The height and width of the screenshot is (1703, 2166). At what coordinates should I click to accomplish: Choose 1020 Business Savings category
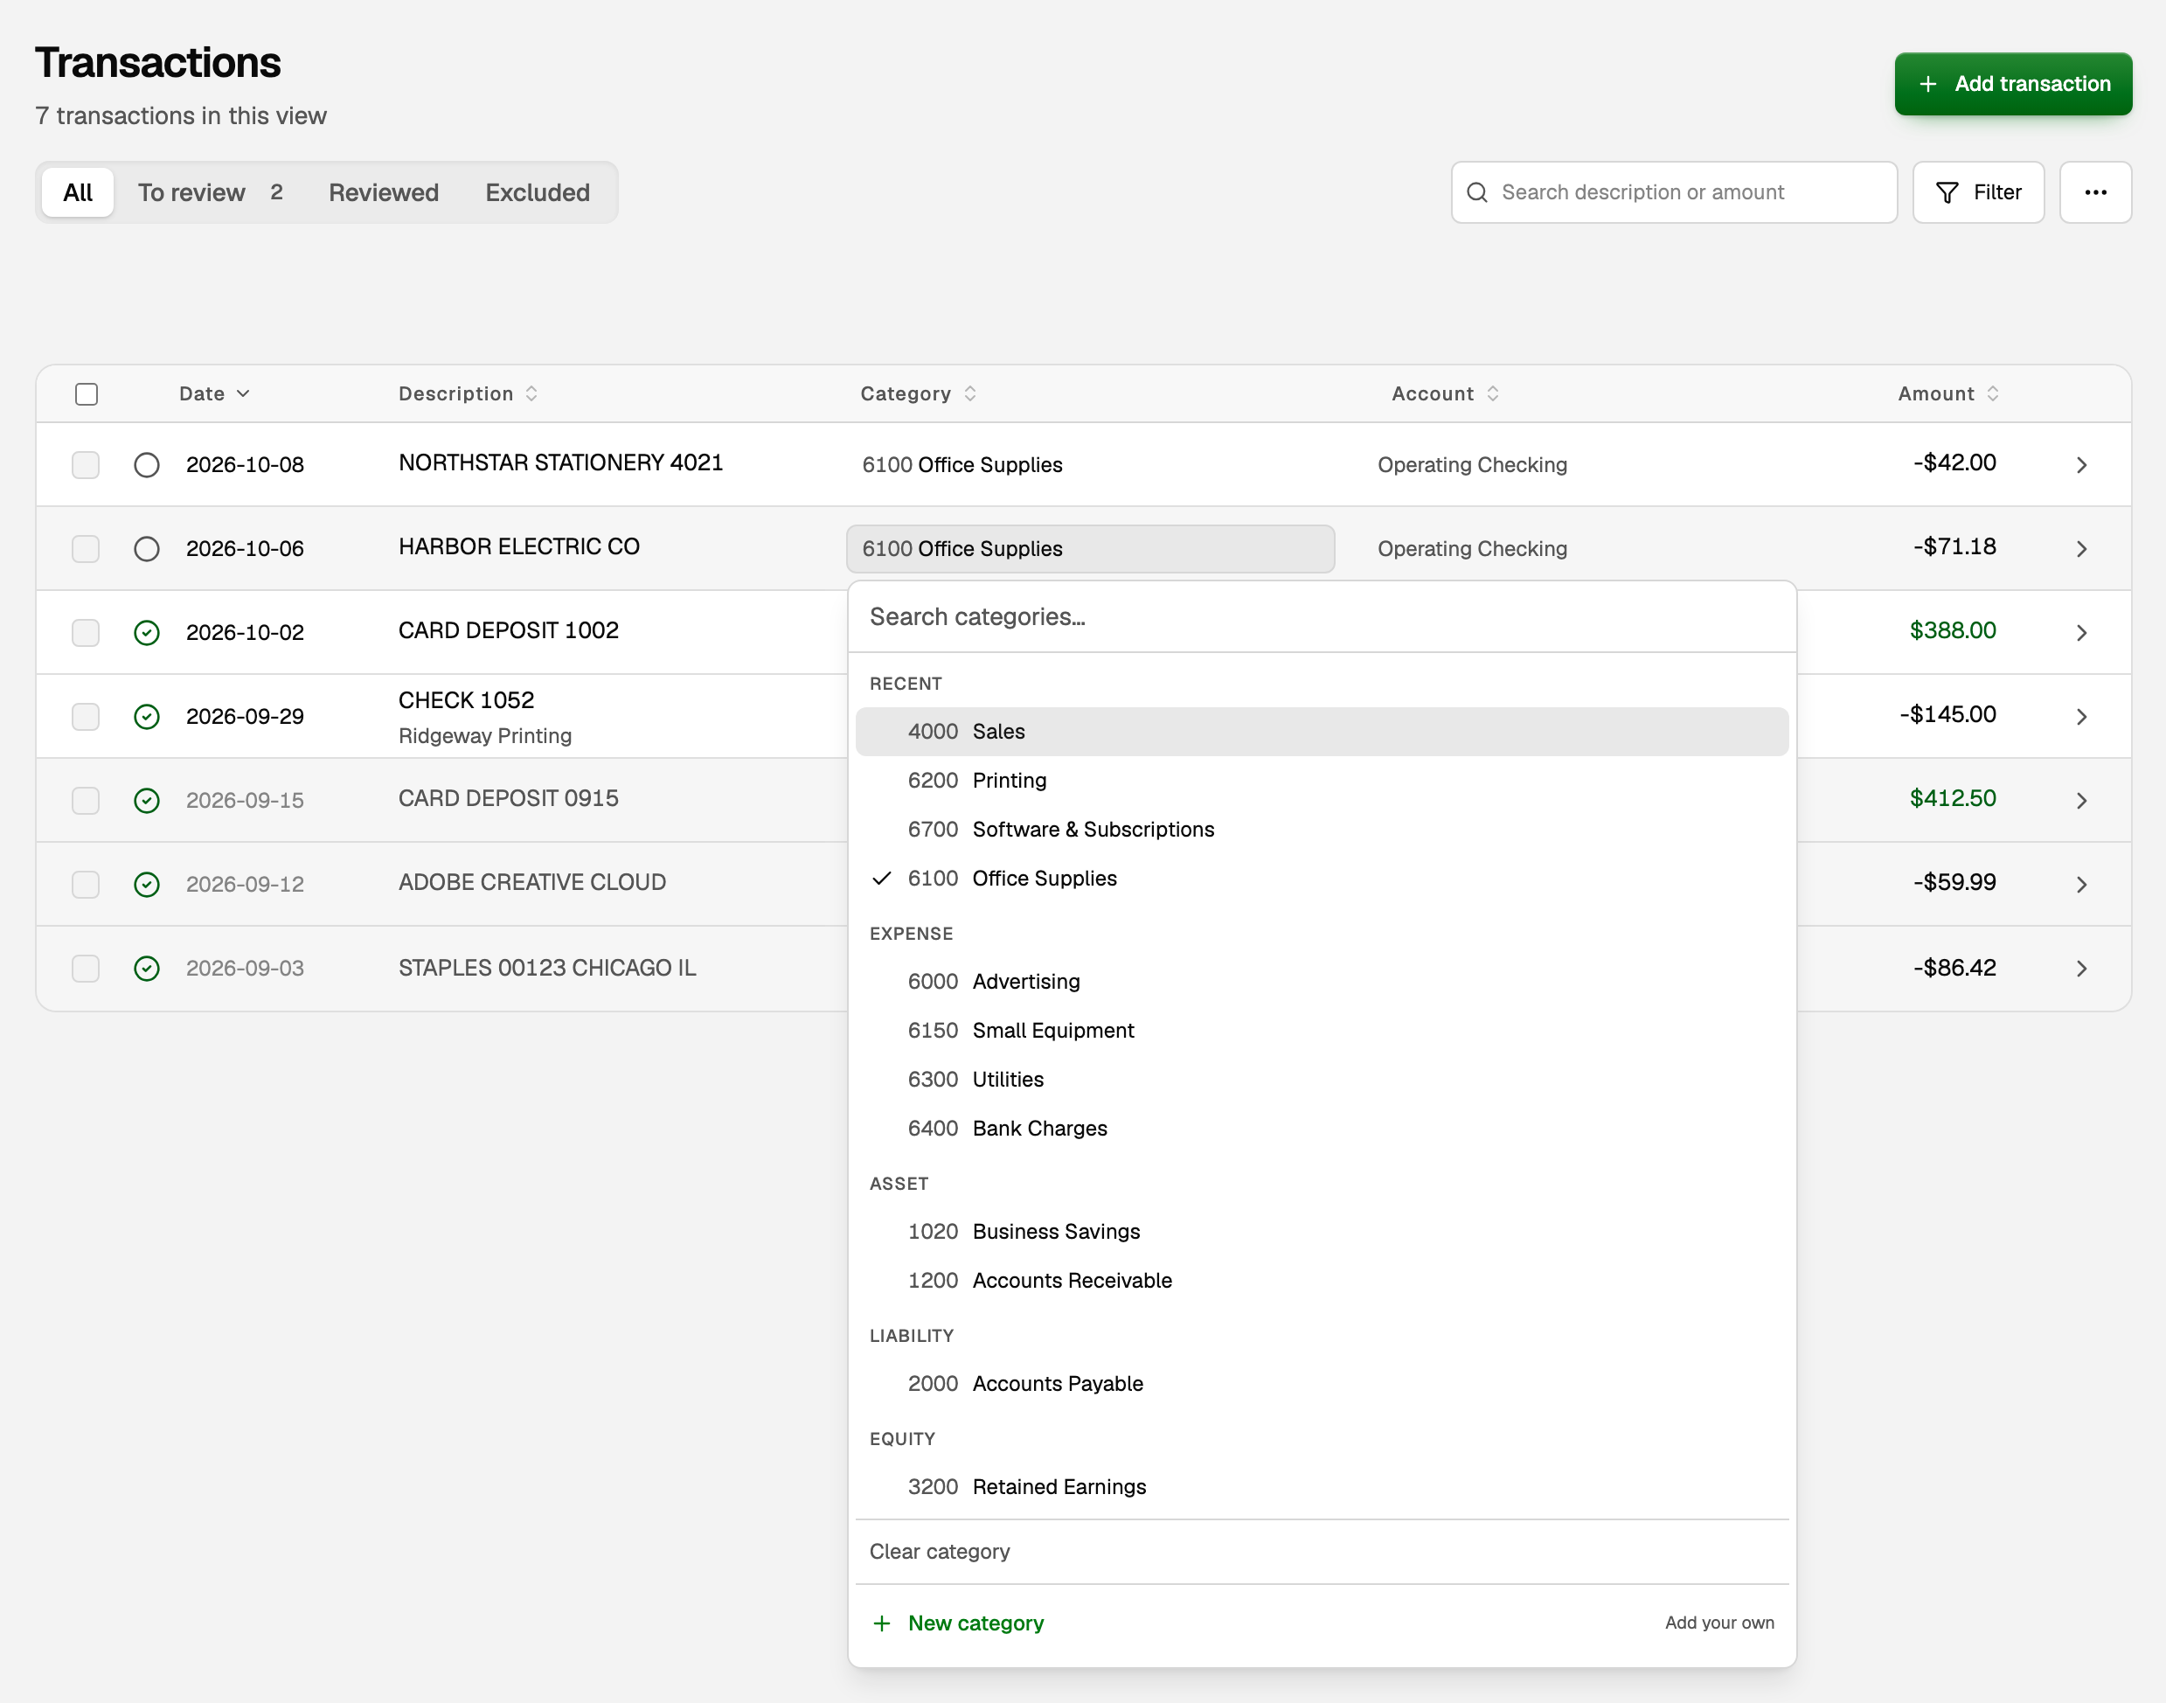point(1322,1232)
